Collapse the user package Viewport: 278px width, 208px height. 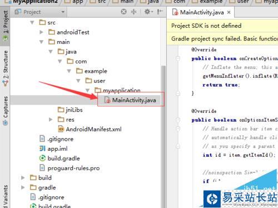[x=78, y=81]
